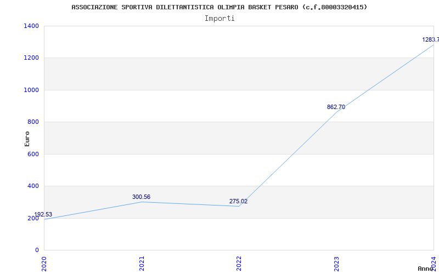Click the 'Euro' y-axis label
This screenshot has height=274, width=439.
click(x=27, y=139)
